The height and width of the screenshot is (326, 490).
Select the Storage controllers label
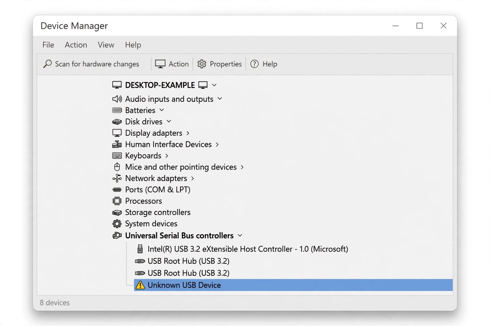tap(158, 212)
